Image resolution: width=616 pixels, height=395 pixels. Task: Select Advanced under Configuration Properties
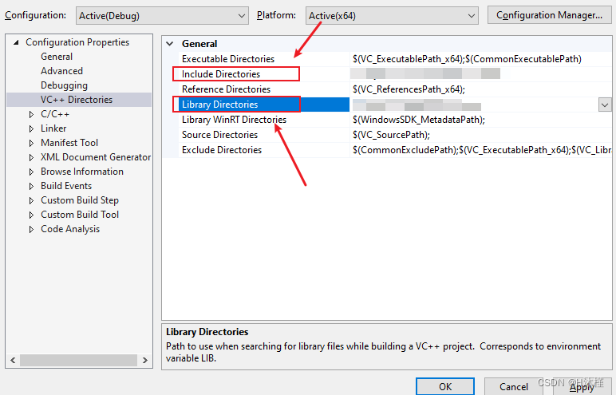coord(61,71)
